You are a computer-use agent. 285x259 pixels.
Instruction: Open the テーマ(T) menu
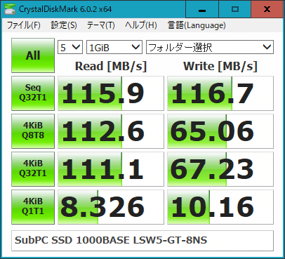point(100,25)
